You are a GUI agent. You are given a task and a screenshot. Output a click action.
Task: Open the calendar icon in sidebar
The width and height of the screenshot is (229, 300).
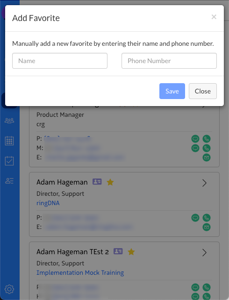coord(9,141)
